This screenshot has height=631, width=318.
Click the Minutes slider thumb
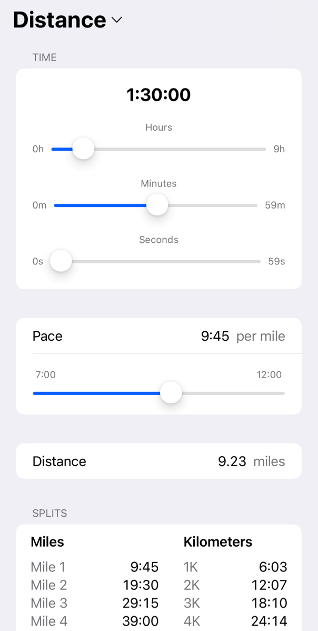[157, 205]
